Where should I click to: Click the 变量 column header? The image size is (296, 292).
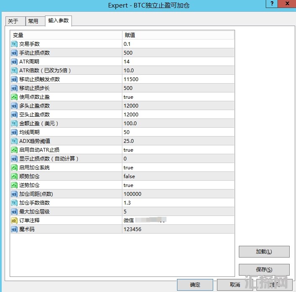(x=66, y=35)
